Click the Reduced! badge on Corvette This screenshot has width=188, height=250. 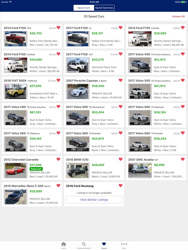point(36,169)
